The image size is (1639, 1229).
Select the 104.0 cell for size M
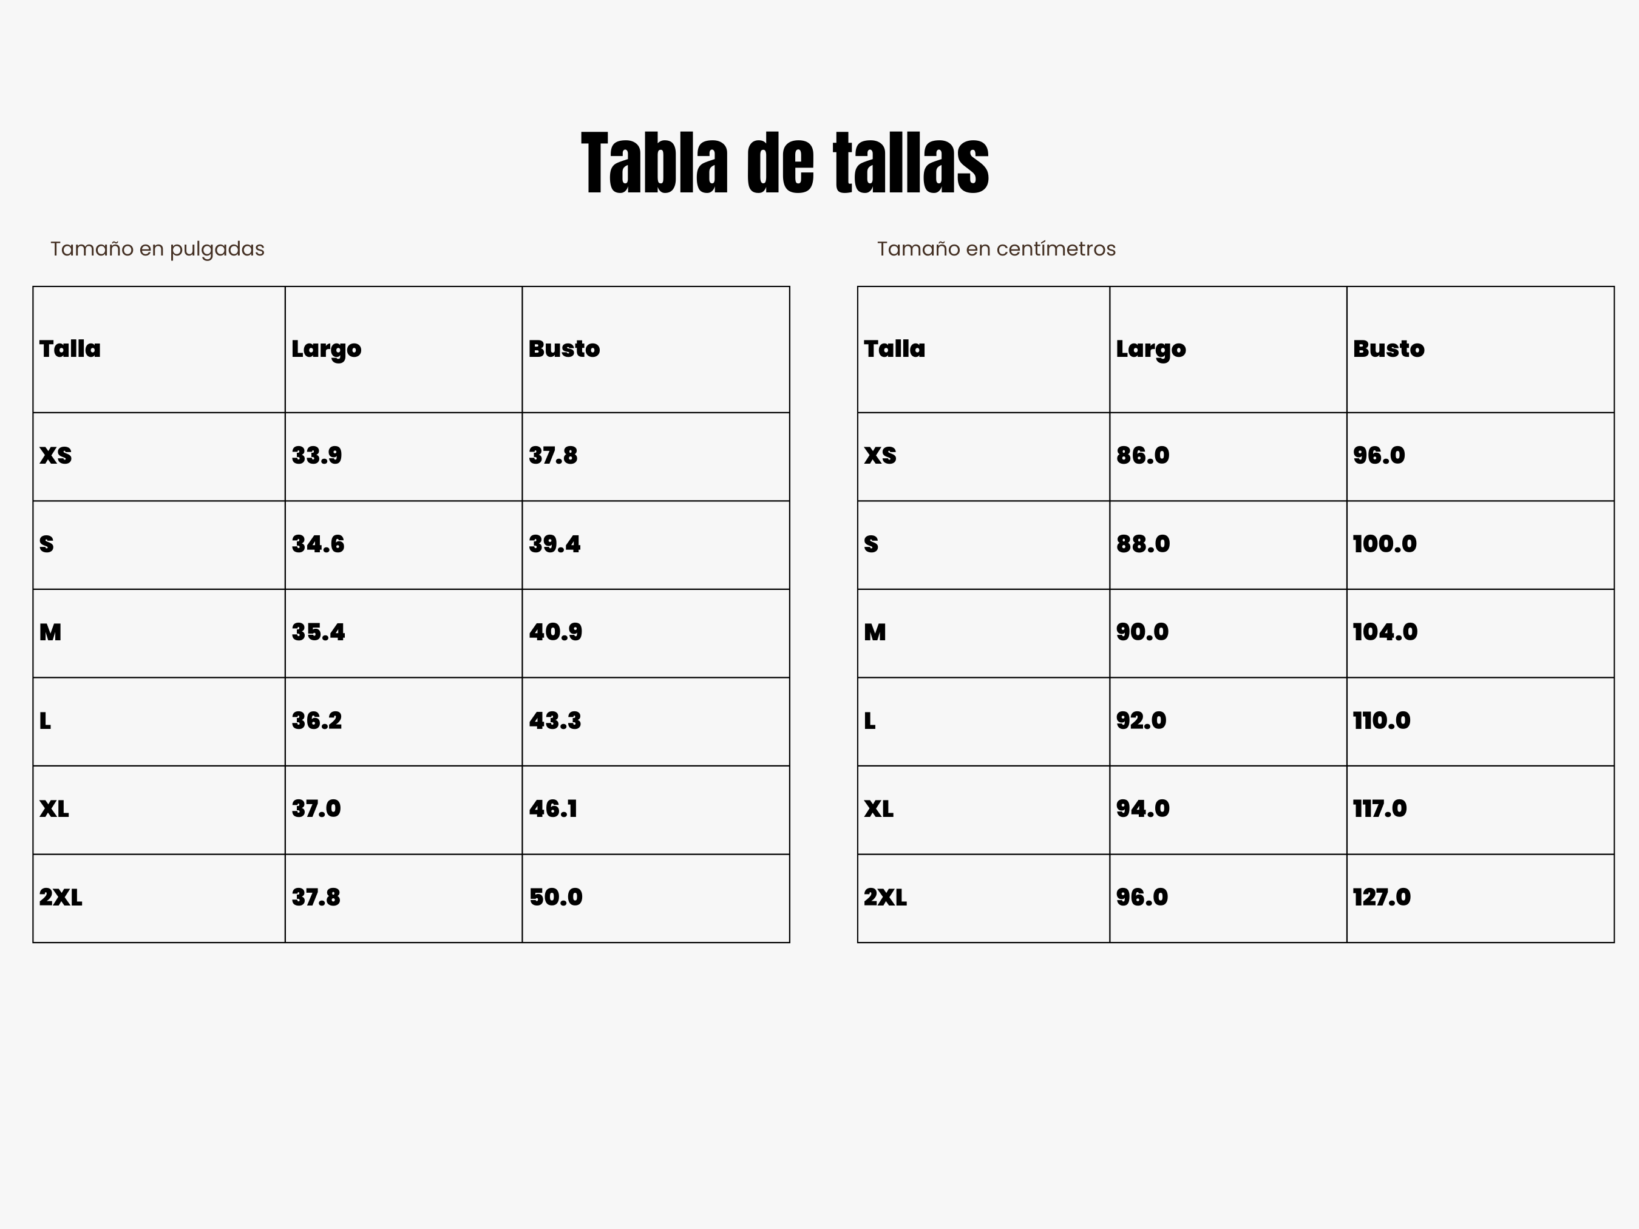pyautogui.click(x=1385, y=632)
